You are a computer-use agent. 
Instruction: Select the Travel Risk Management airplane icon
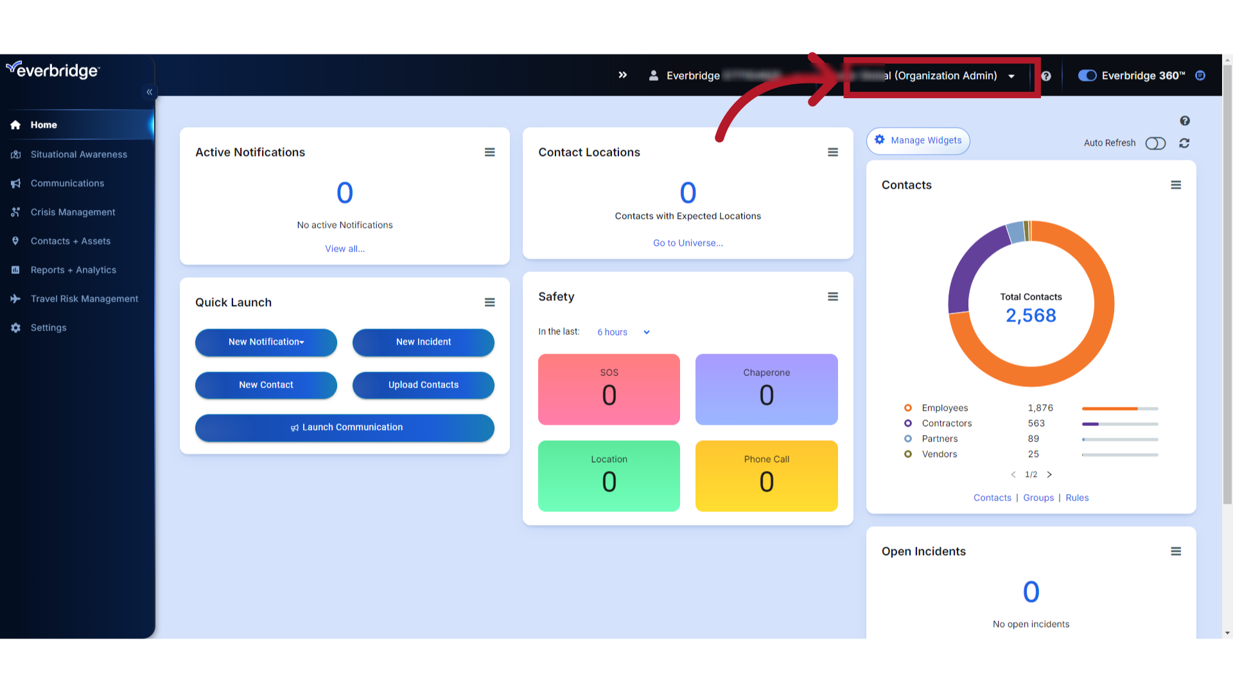[15, 298]
